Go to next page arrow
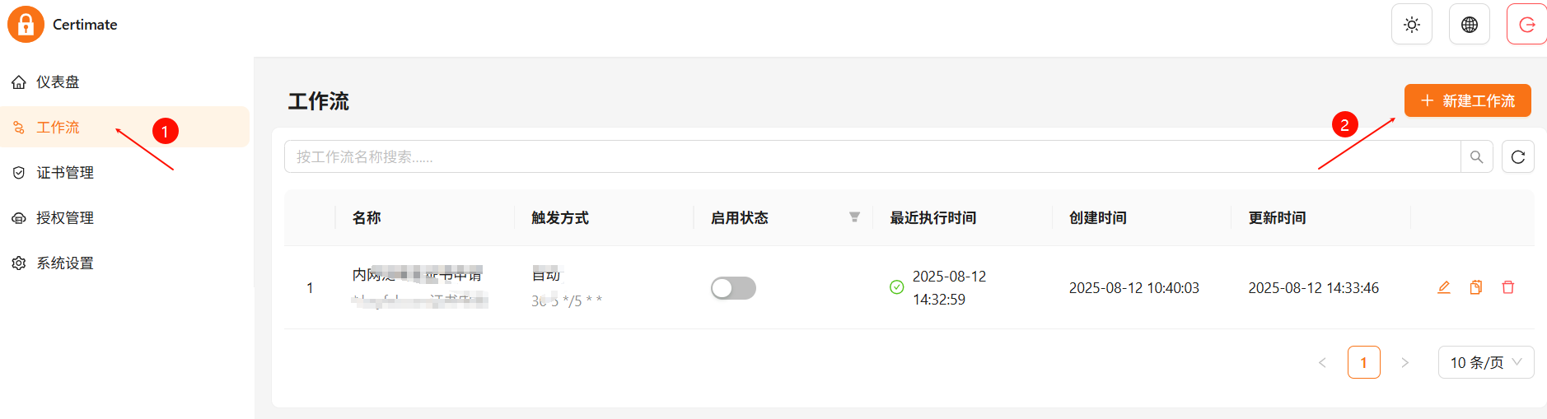 point(1405,362)
